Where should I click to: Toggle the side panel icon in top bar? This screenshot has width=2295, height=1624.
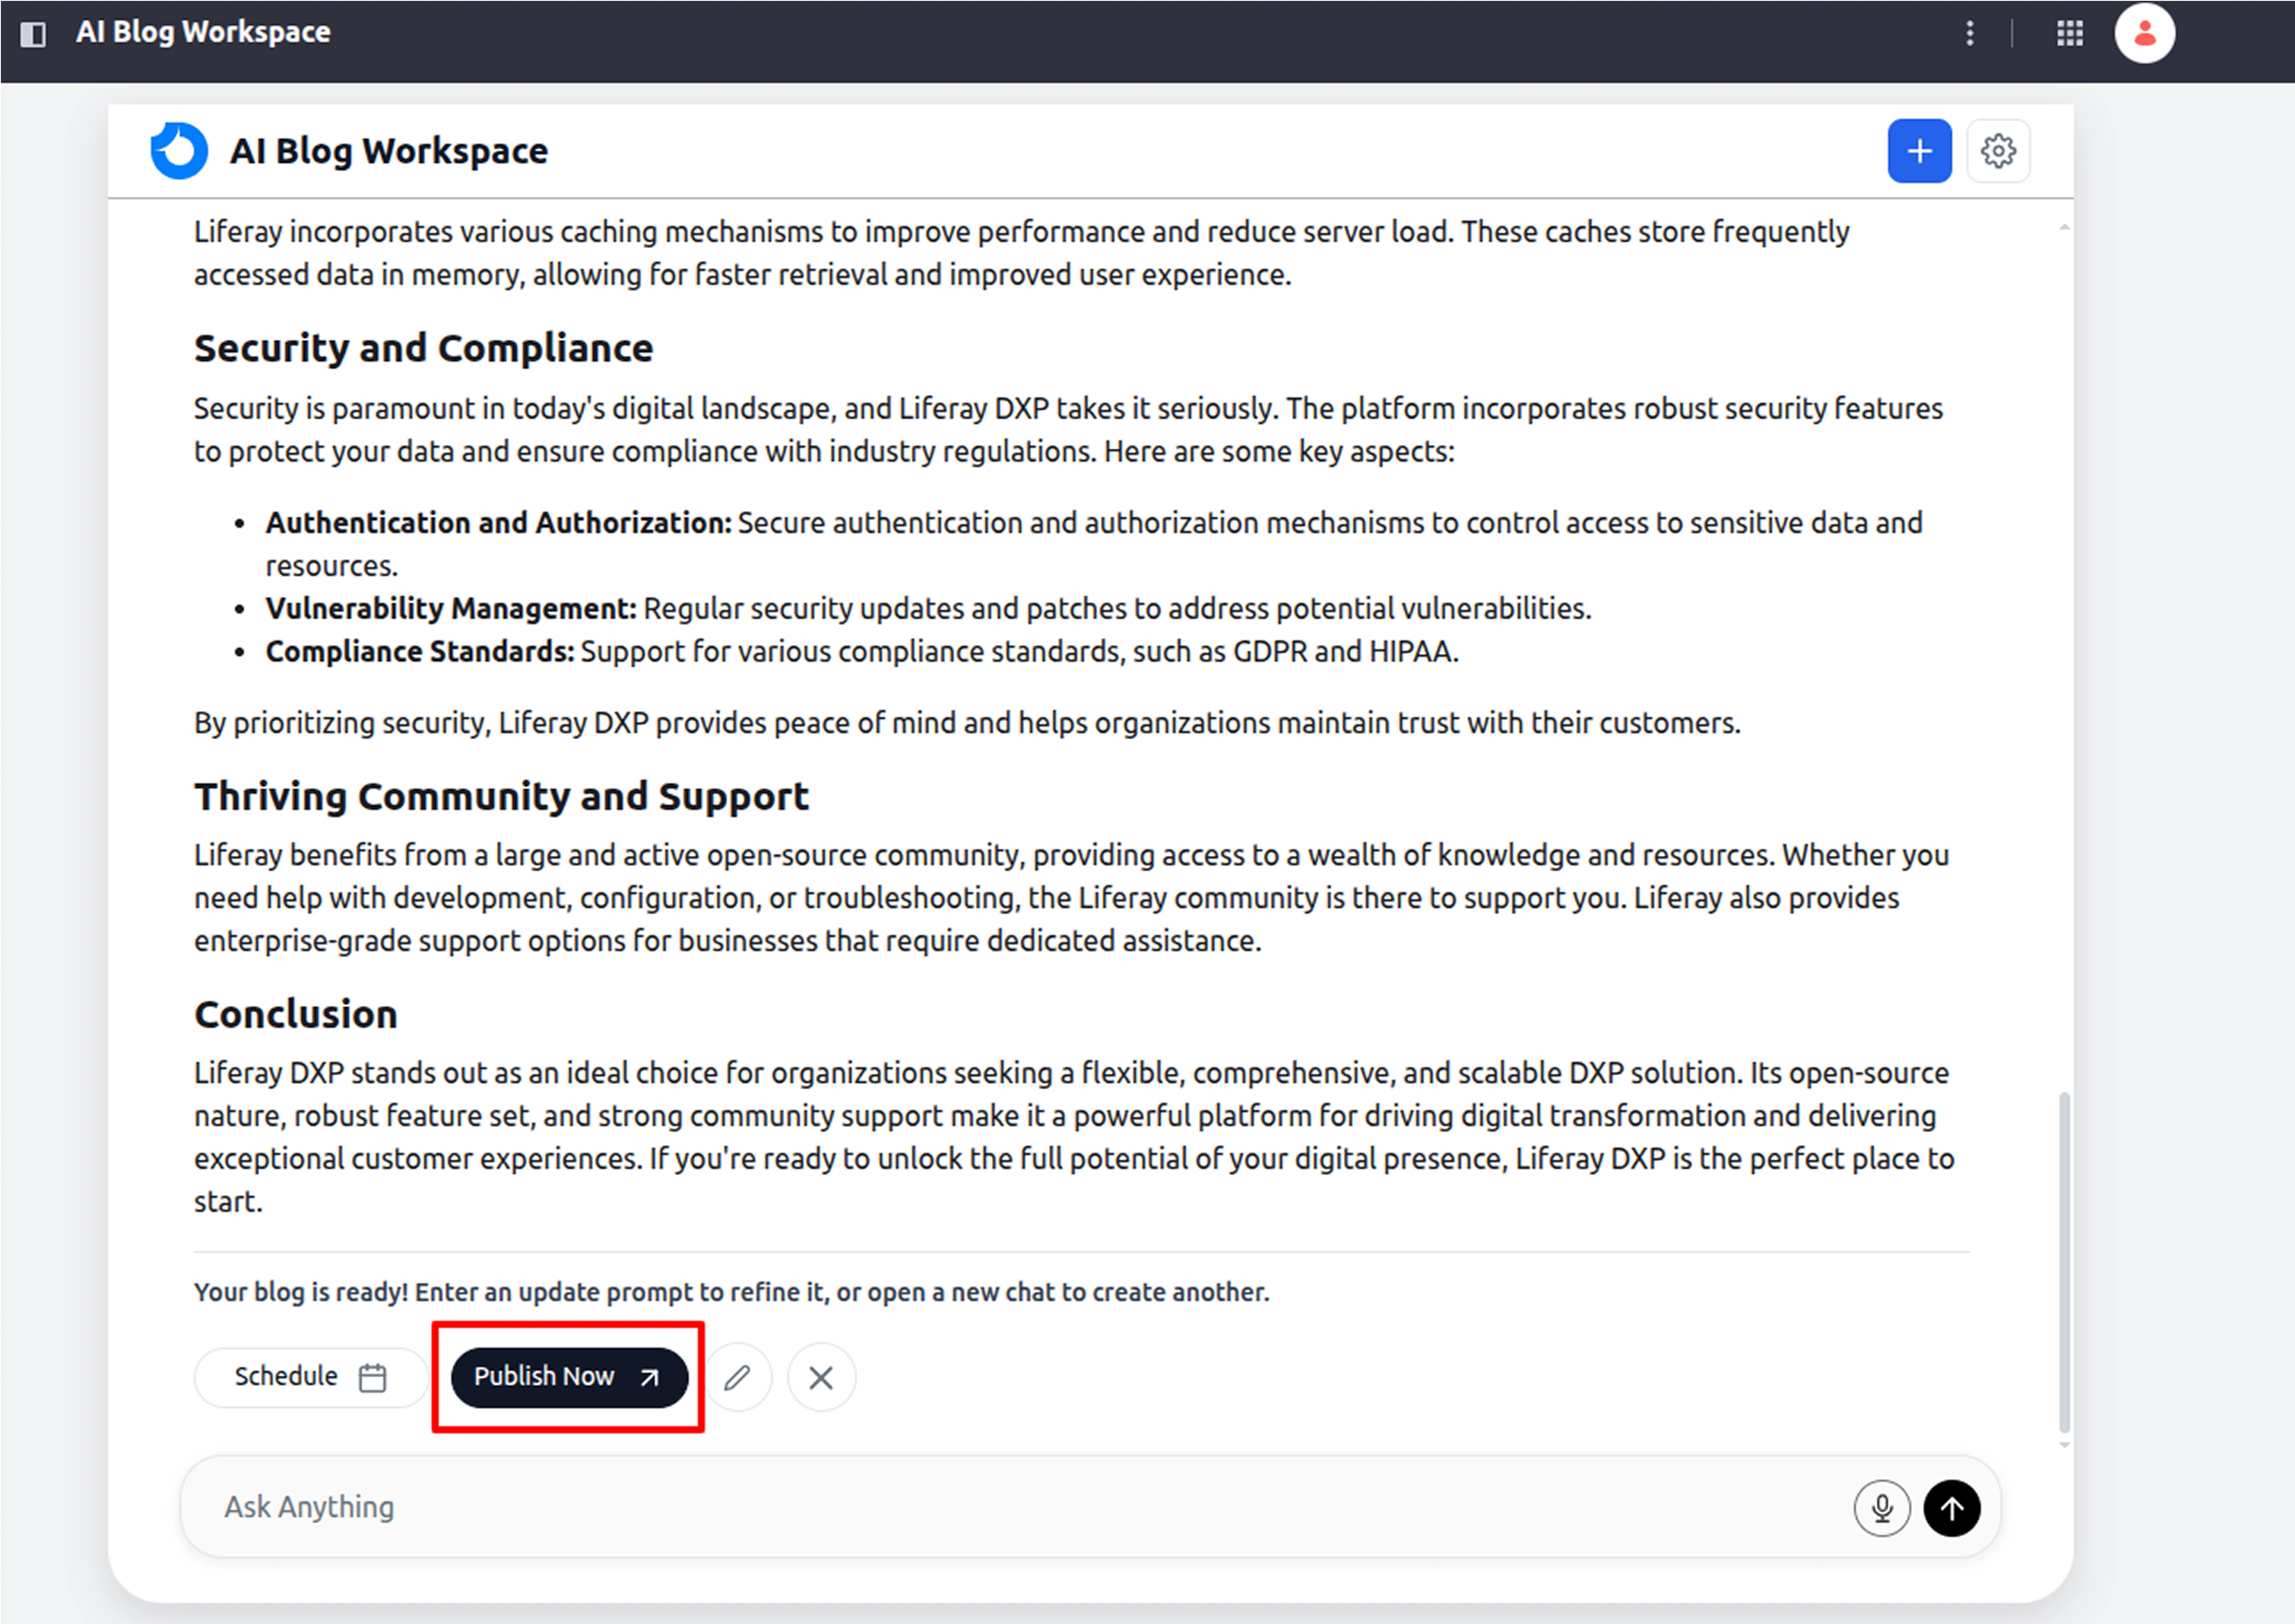(33, 34)
